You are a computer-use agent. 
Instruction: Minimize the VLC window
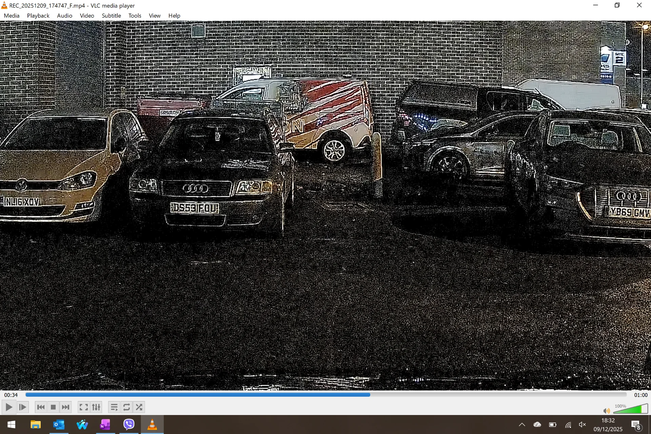tap(595, 5)
